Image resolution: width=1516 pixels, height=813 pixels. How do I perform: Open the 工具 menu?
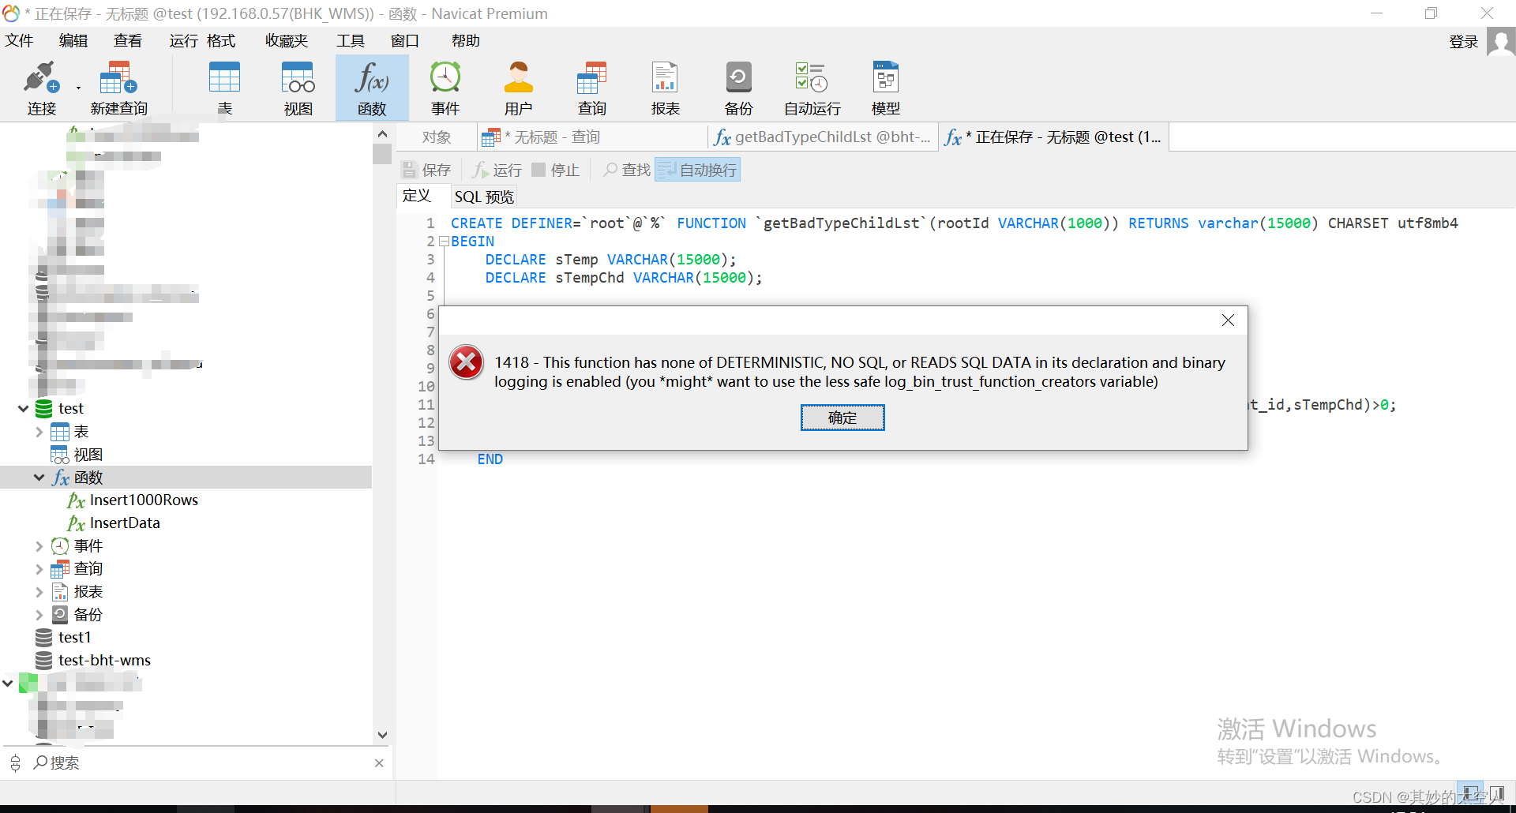tap(351, 40)
